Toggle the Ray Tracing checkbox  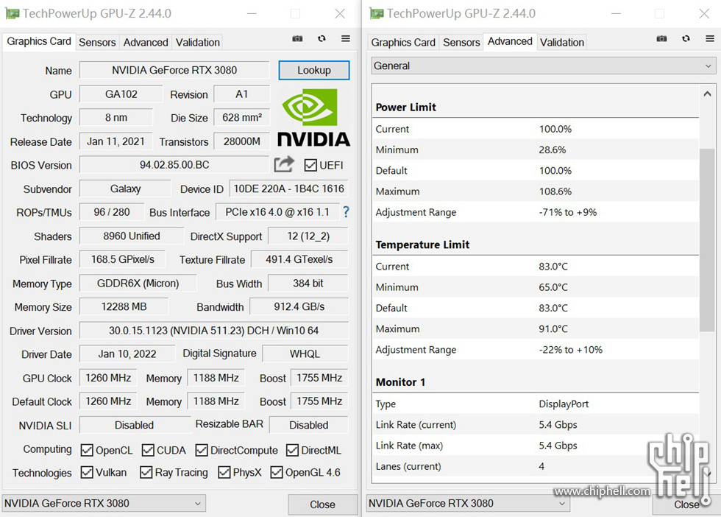[x=146, y=472]
